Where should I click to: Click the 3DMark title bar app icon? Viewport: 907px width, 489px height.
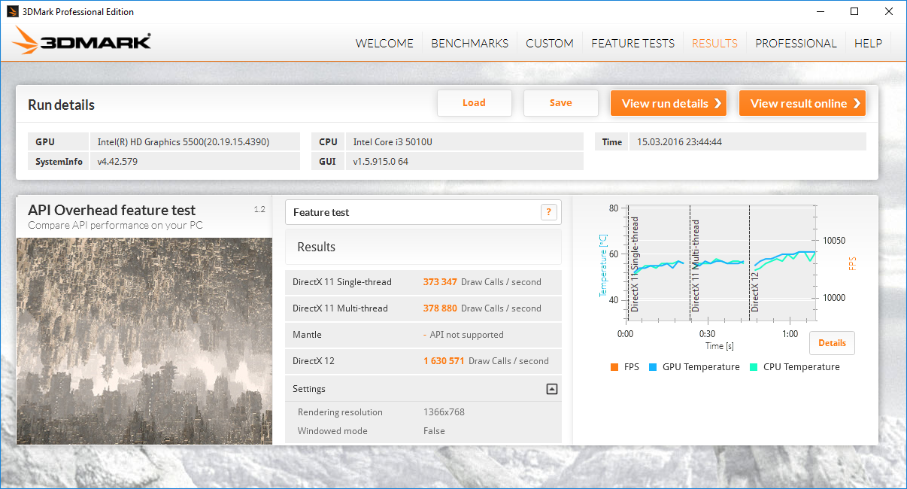click(12, 11)
